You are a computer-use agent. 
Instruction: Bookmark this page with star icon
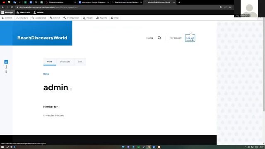click(x=230, y=7)
